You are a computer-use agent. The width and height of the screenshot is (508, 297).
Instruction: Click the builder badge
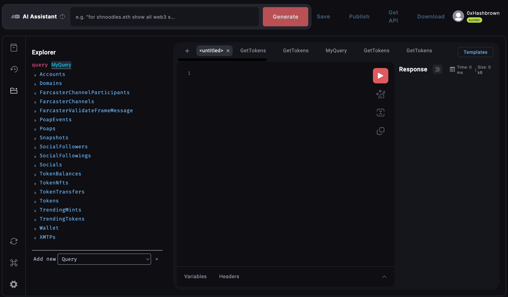pos(475,20)
